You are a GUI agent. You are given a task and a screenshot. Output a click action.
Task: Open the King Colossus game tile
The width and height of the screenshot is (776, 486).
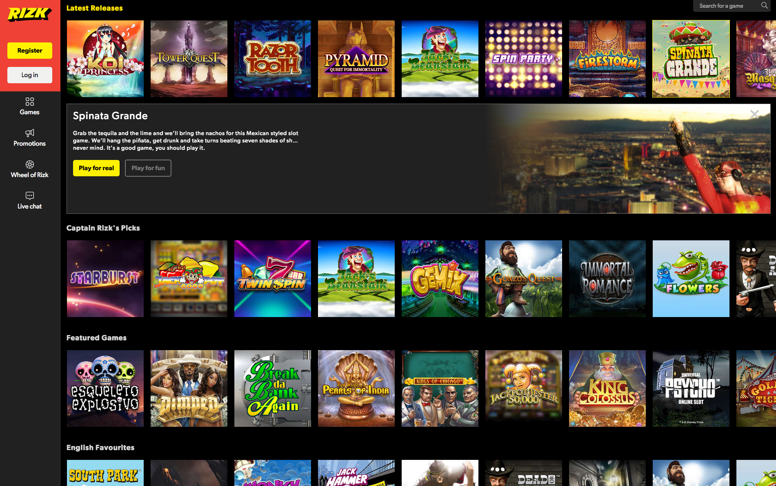click(607, 388)
